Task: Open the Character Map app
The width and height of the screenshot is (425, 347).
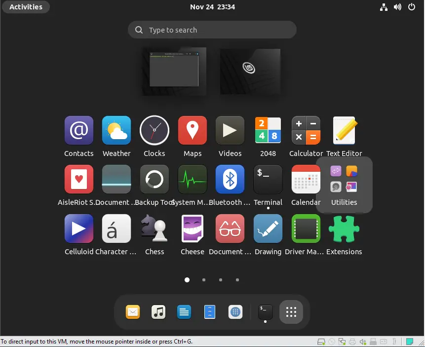Action: click(x=116, y=229)
